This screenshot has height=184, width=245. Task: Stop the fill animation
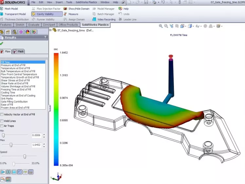tap(14, 172)
